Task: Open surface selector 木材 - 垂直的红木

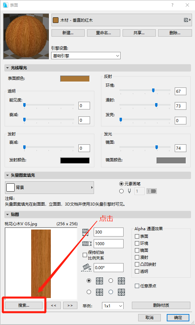Action: pyautogui.click(x=121, y=20)
